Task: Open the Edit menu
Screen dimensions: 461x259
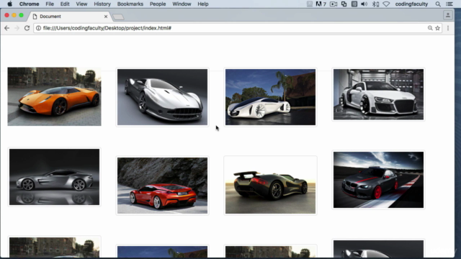Action: click(x=65, y=4)
